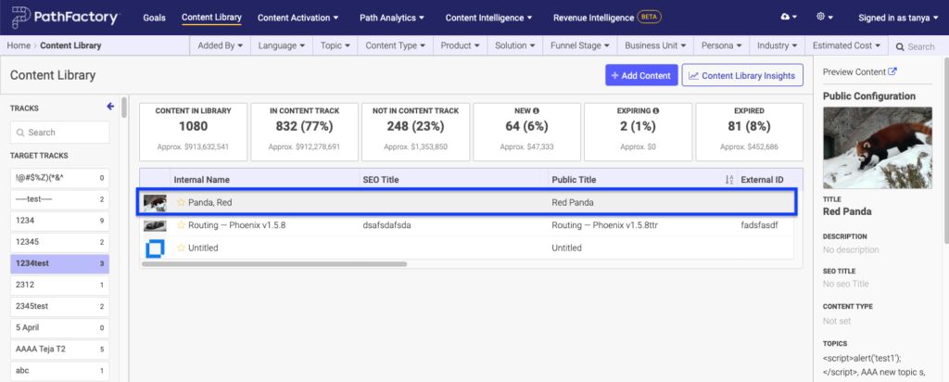Image resolution: width=949 pixels, height=382 pixels.
Task: Open the Goals menu item
Action: [155, 18]
